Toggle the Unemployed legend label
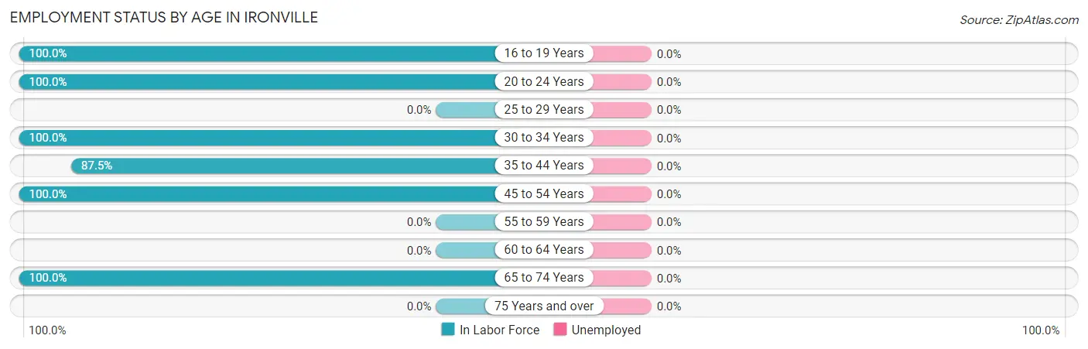Screen dimensions: 1088x349 click(606, 330)
